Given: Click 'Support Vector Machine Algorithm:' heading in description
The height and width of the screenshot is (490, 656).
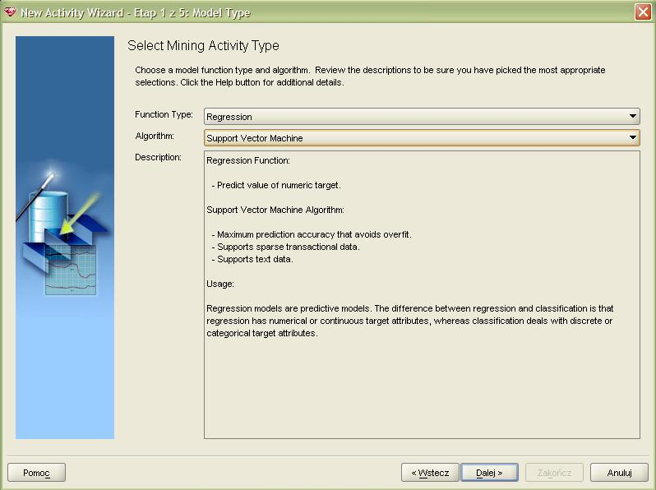Looking at the screenshot, I should pos(275,210).
